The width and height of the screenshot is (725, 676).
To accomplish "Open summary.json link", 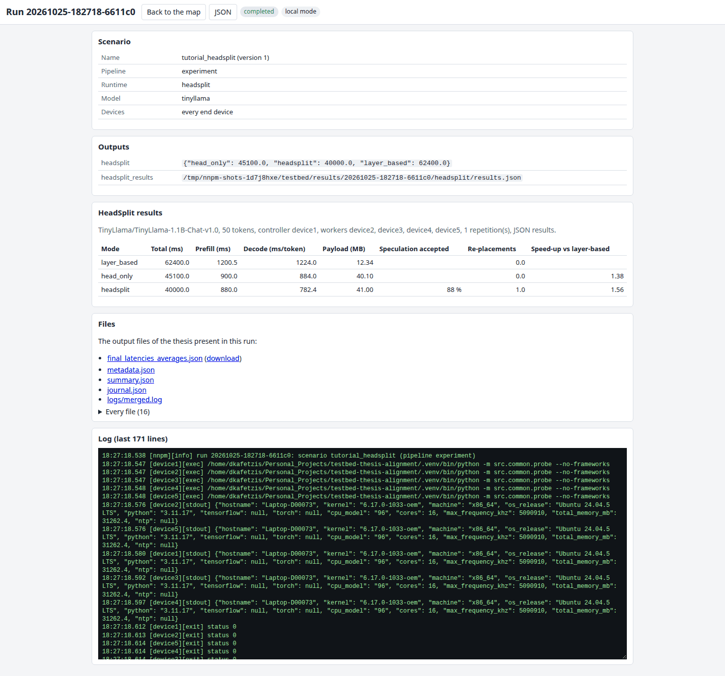I will [x=130, y=380].
